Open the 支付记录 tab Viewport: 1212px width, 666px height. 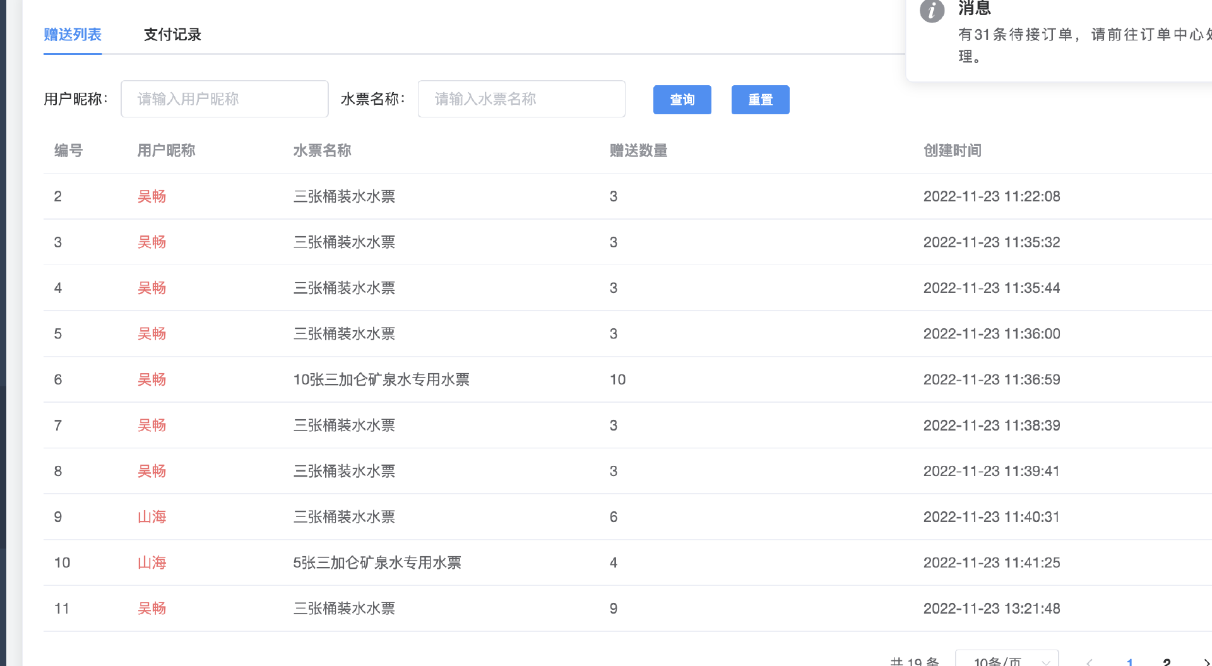click(172, 35)
